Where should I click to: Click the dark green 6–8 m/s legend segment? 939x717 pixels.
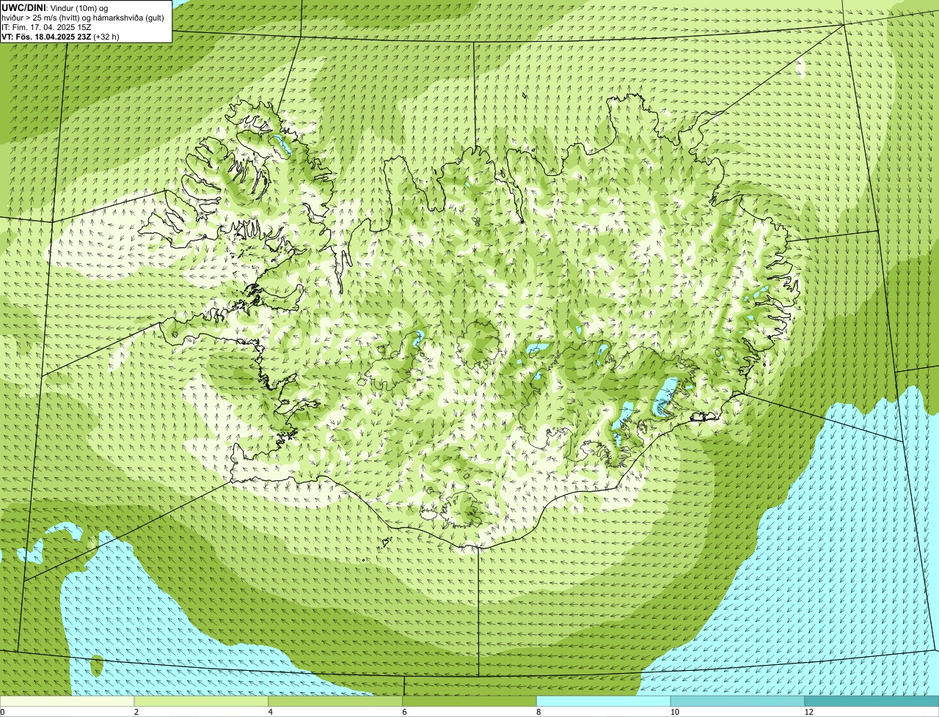coord(470,702)
